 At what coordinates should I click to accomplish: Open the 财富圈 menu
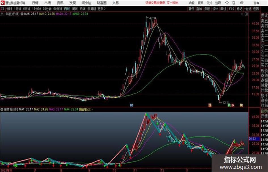pyautogui.click(x=102, y=3)
